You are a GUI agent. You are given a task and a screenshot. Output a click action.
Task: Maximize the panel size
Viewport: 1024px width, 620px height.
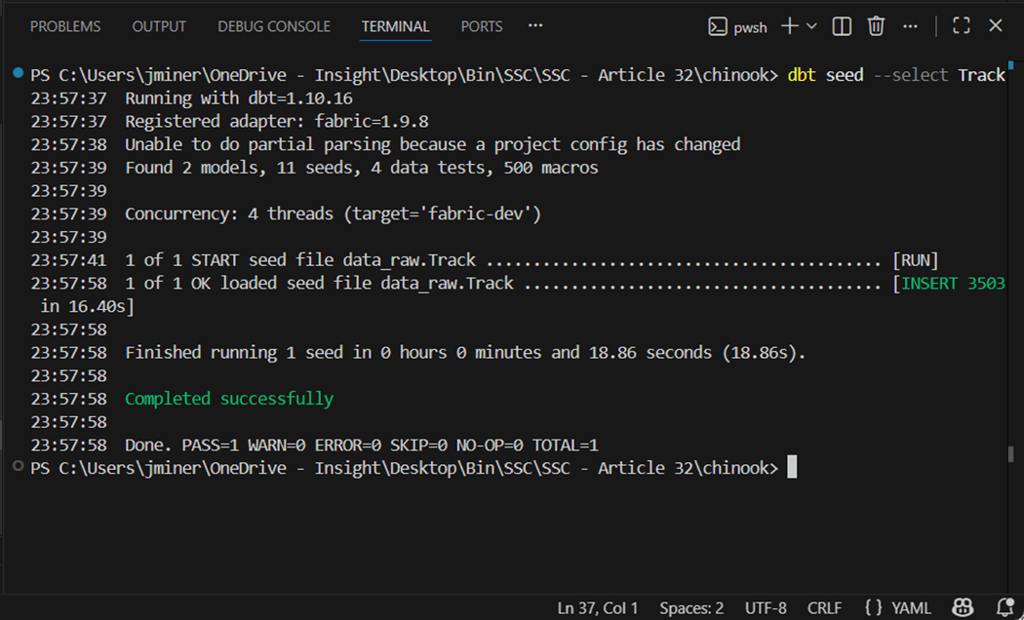pyautogui.click(x=961, y=26)
